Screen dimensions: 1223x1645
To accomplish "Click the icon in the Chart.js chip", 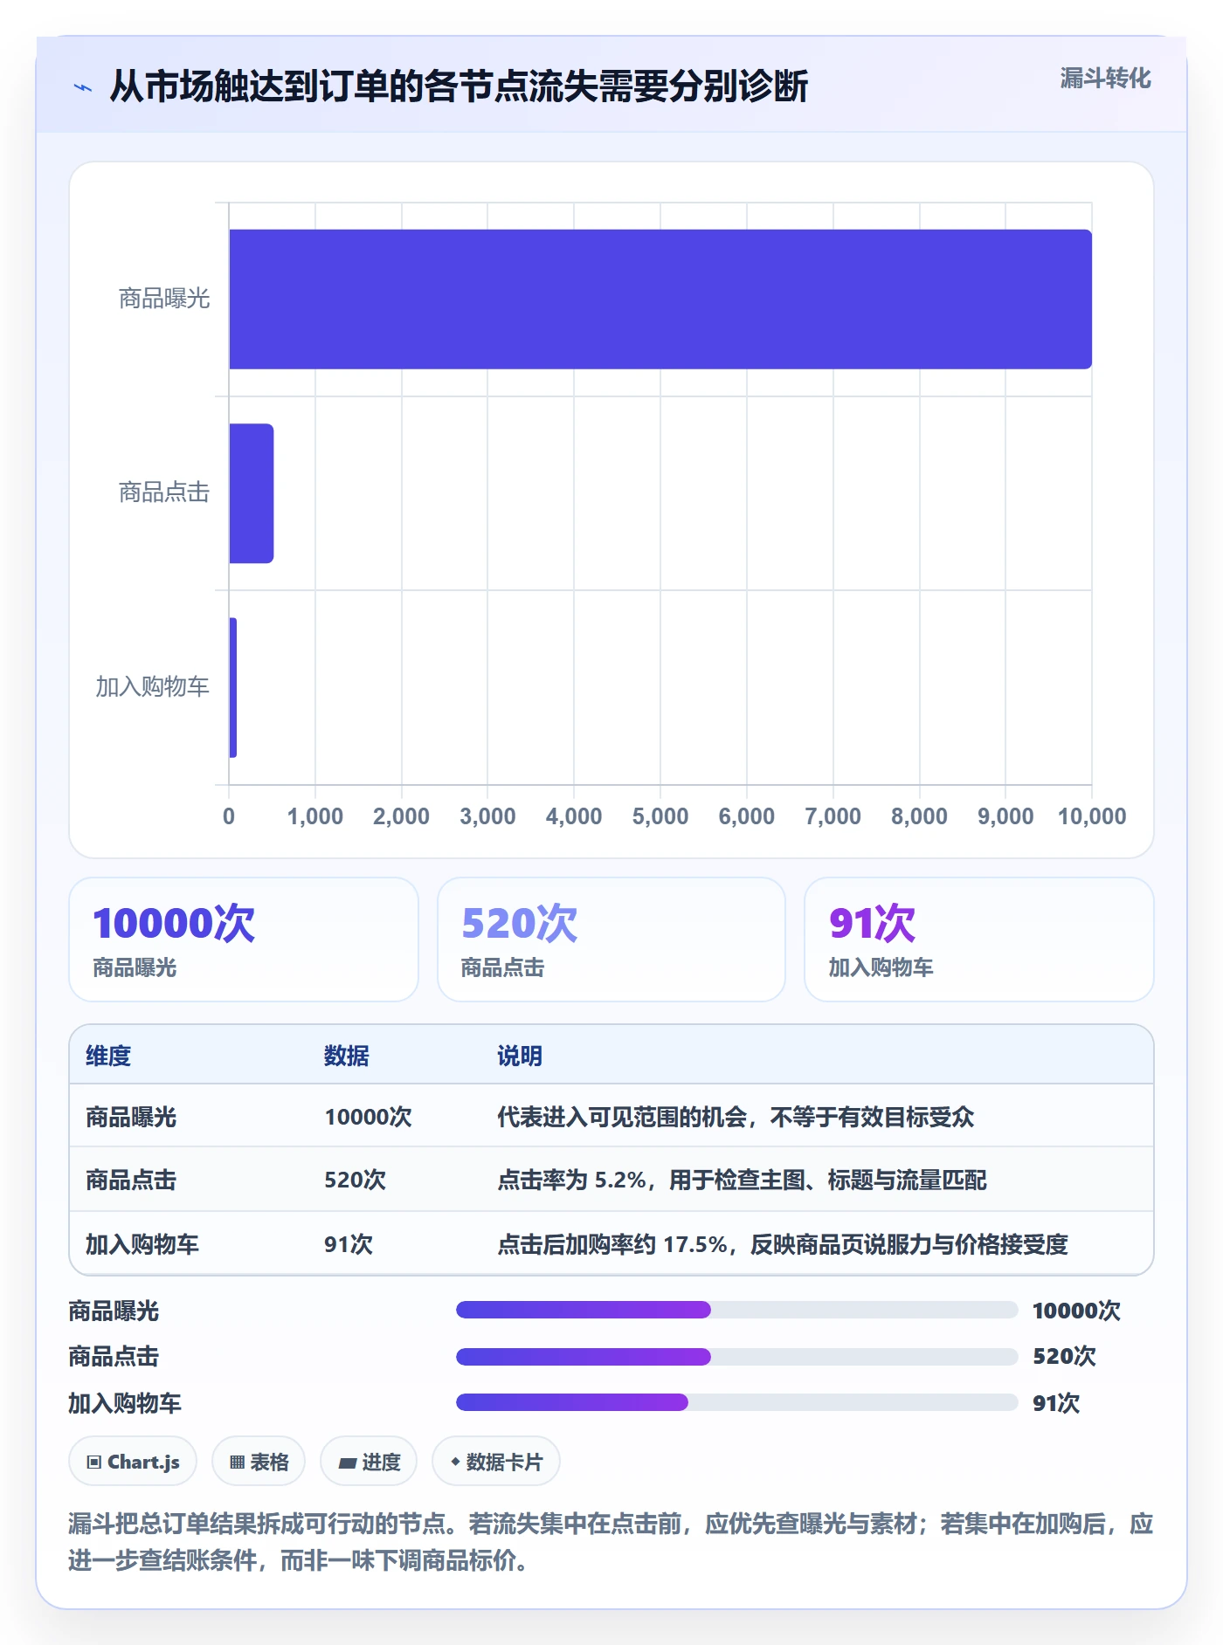I will [x=94, y=1462].
